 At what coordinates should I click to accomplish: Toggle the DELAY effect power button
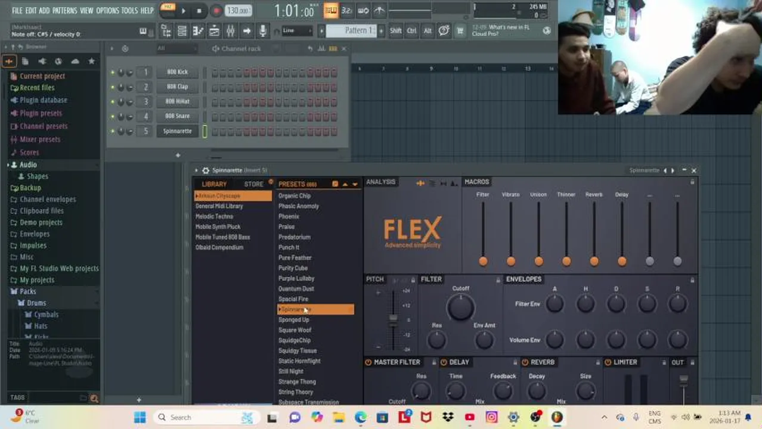(443, 362)
